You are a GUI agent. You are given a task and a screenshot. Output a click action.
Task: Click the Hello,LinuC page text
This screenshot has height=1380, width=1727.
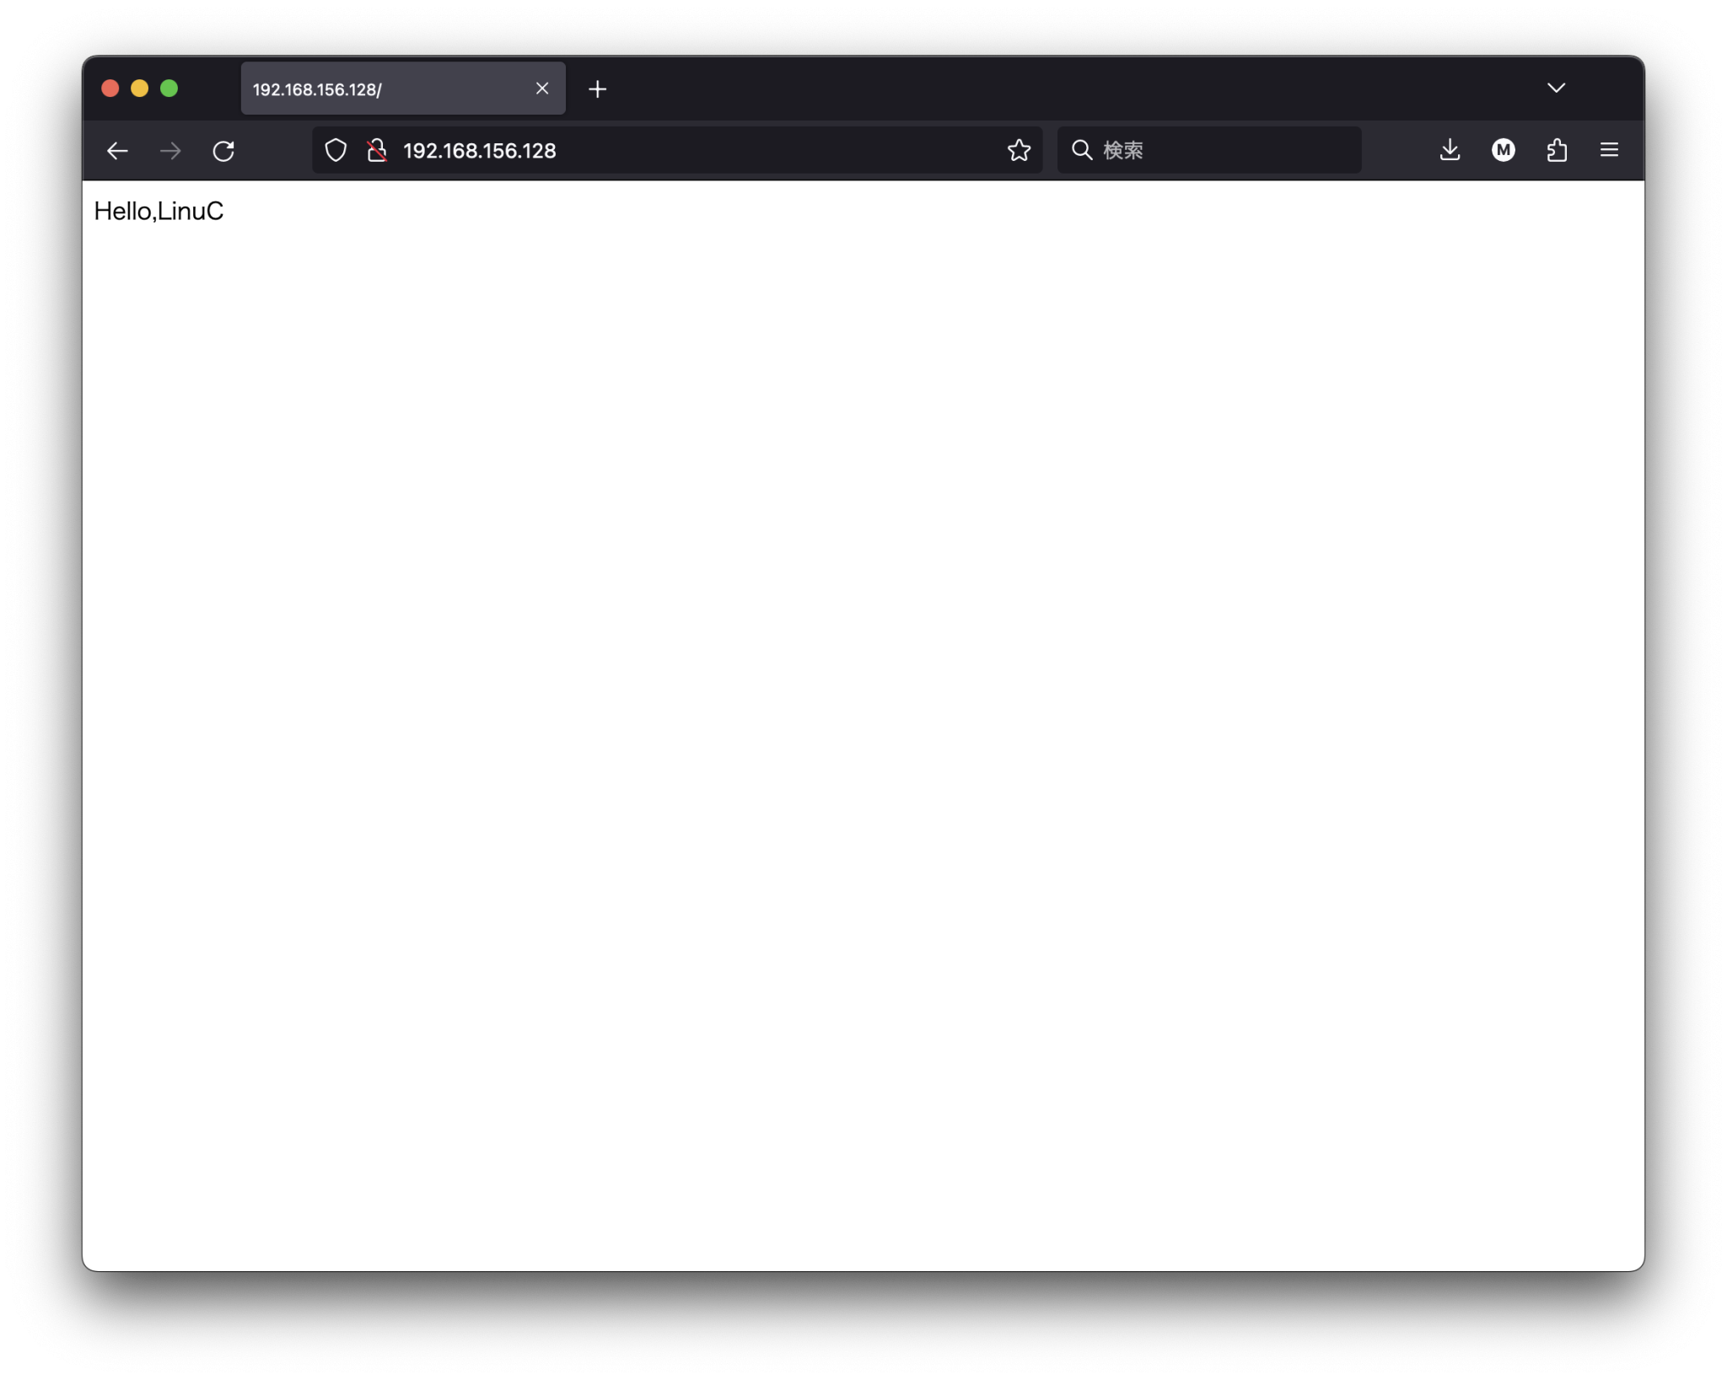coord(159,211)
